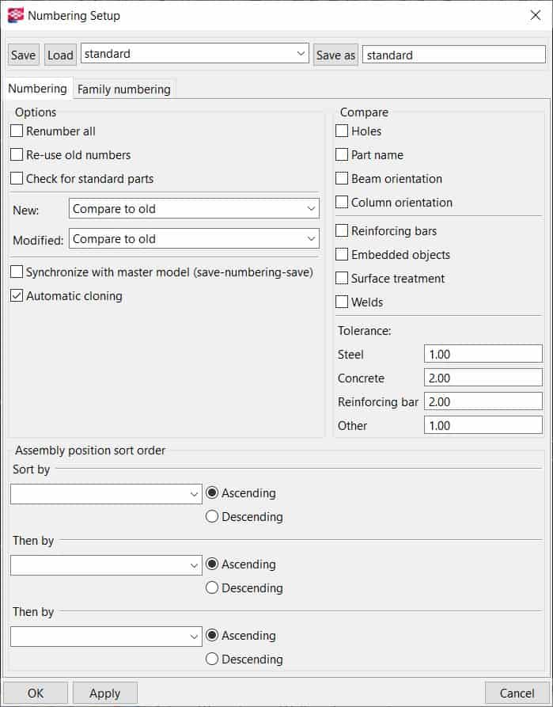Screen dimensions: 553x707
Task: Enable the Renumber all checkbox
Action: tap(17, 131)
